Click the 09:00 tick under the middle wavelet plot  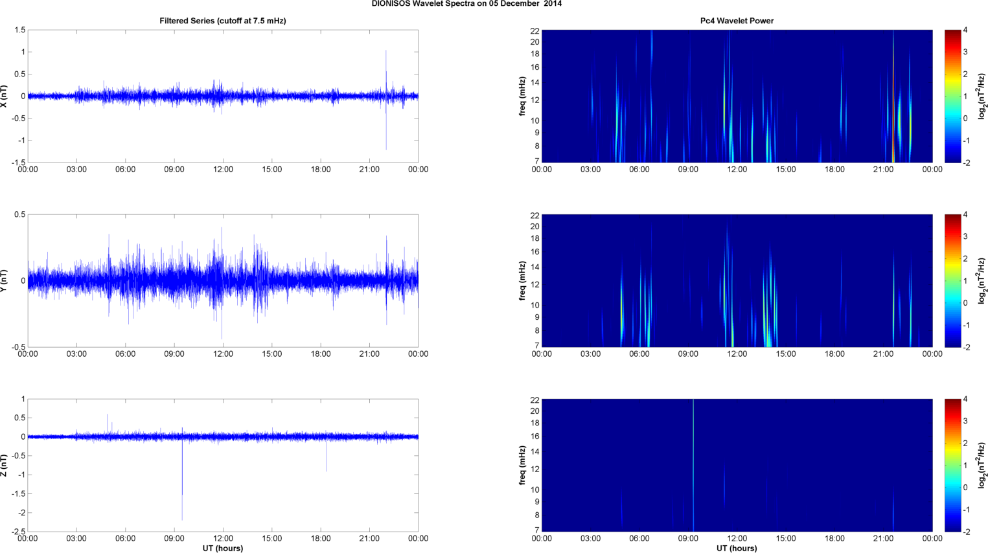pos(688,354)
